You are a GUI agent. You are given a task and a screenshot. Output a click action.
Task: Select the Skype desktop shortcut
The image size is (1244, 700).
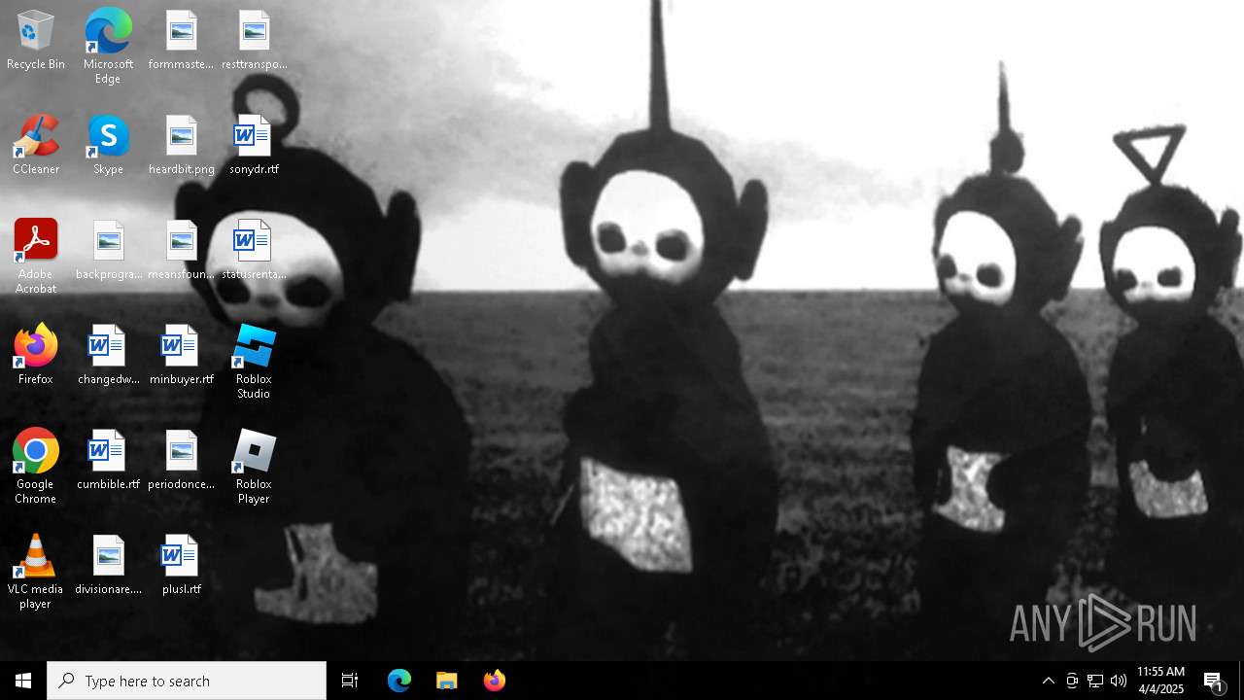point(108,146)
